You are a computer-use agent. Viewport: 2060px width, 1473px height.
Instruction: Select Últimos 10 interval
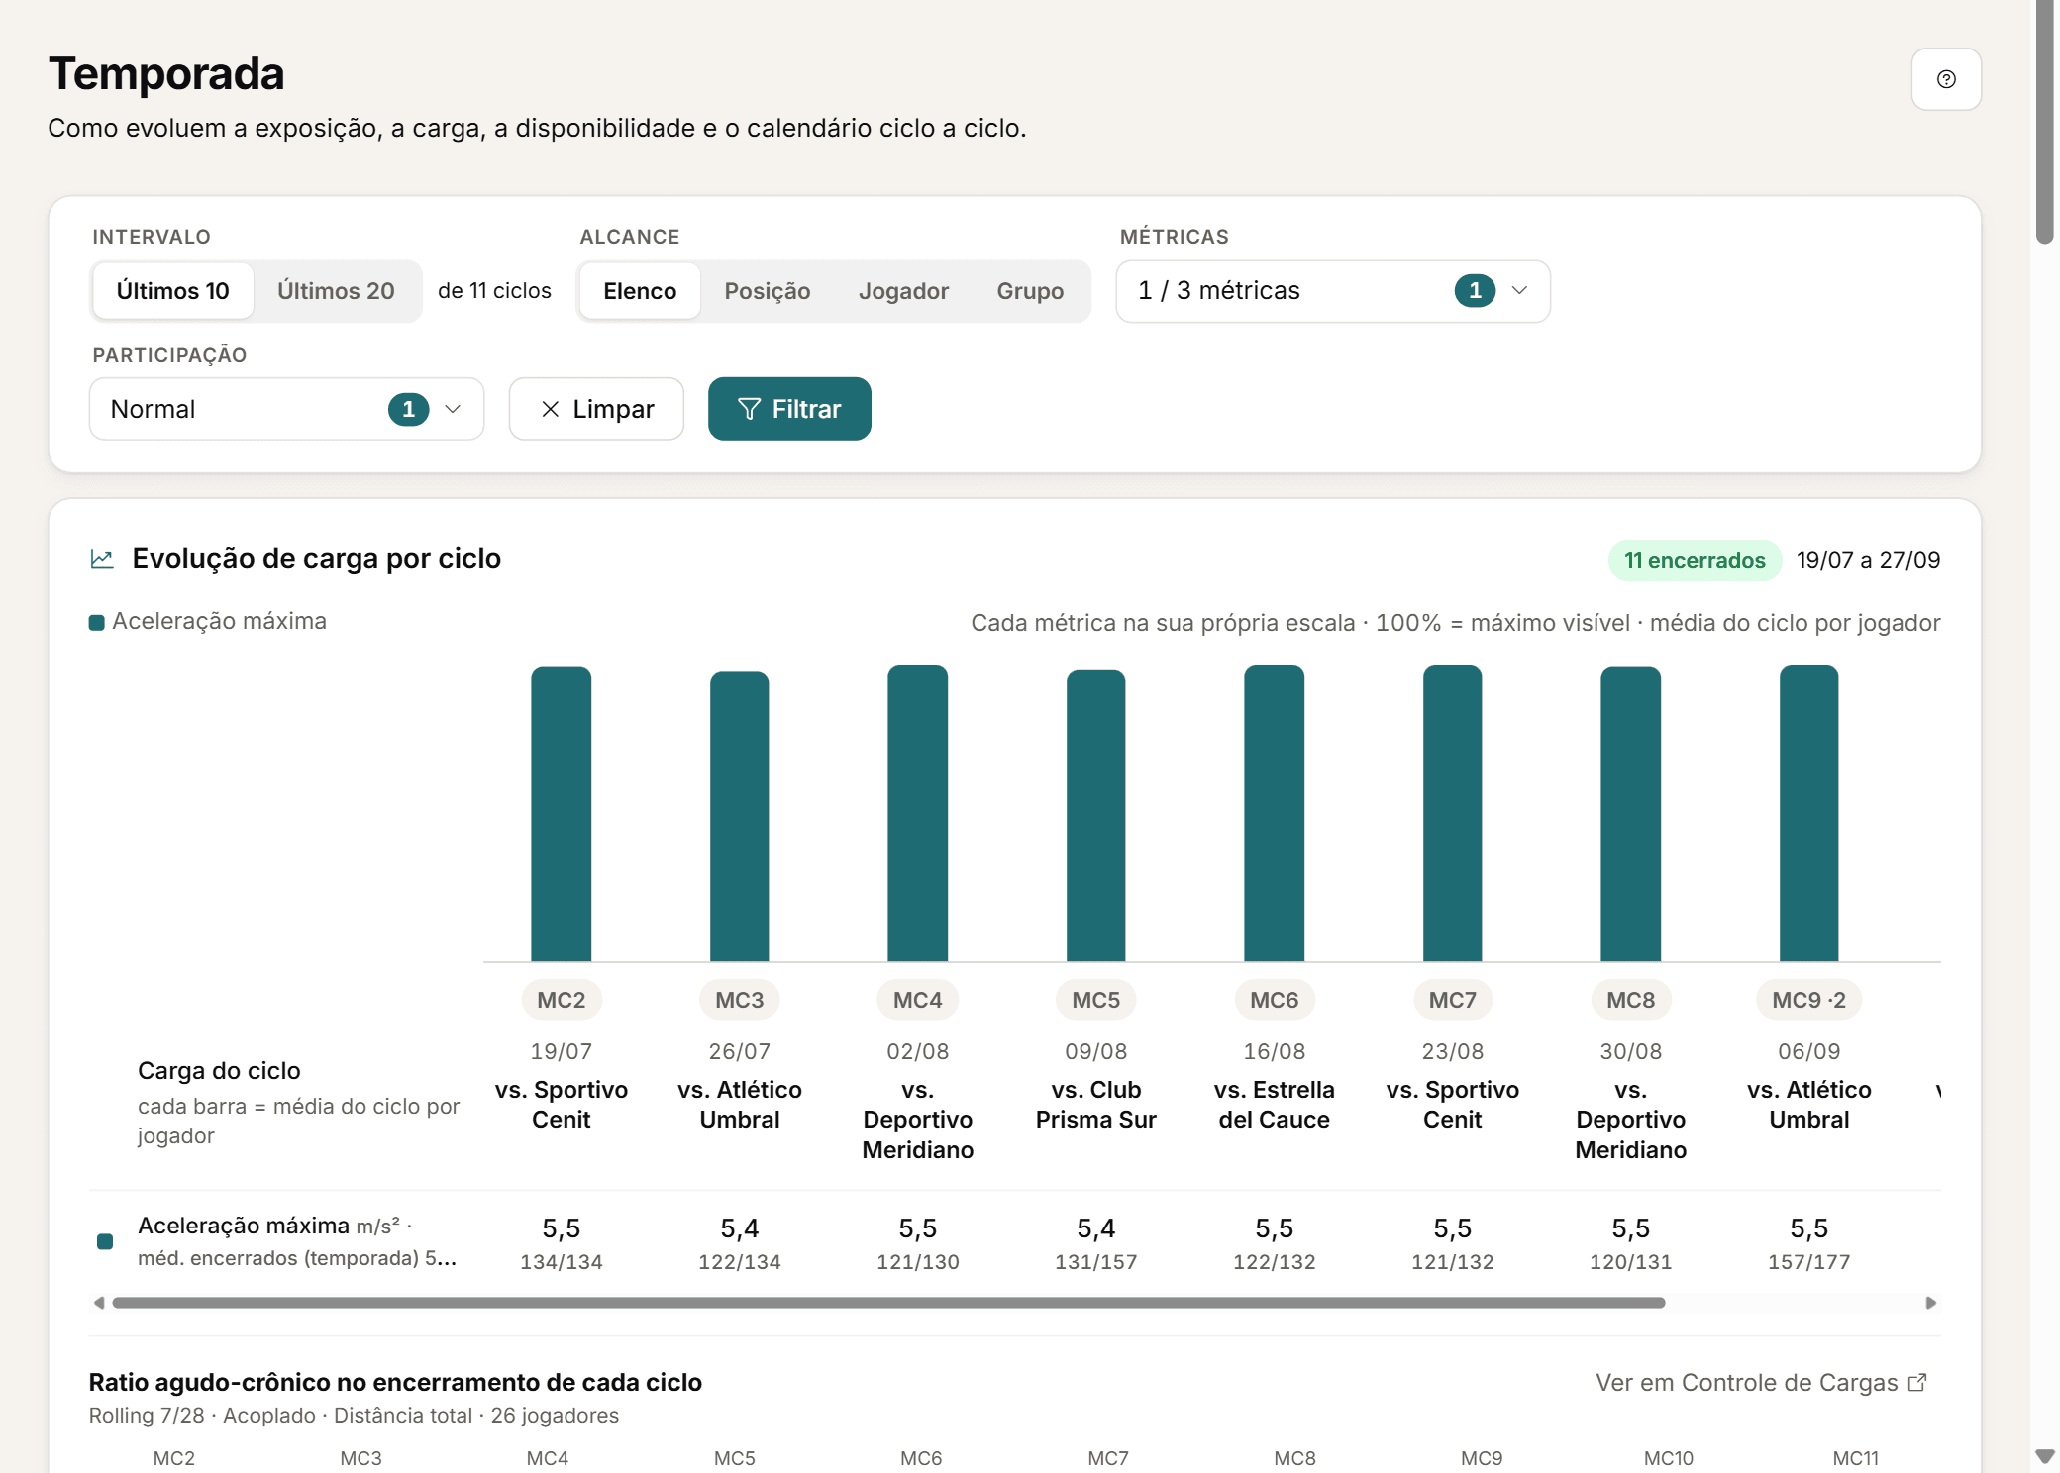coord(172,291)
